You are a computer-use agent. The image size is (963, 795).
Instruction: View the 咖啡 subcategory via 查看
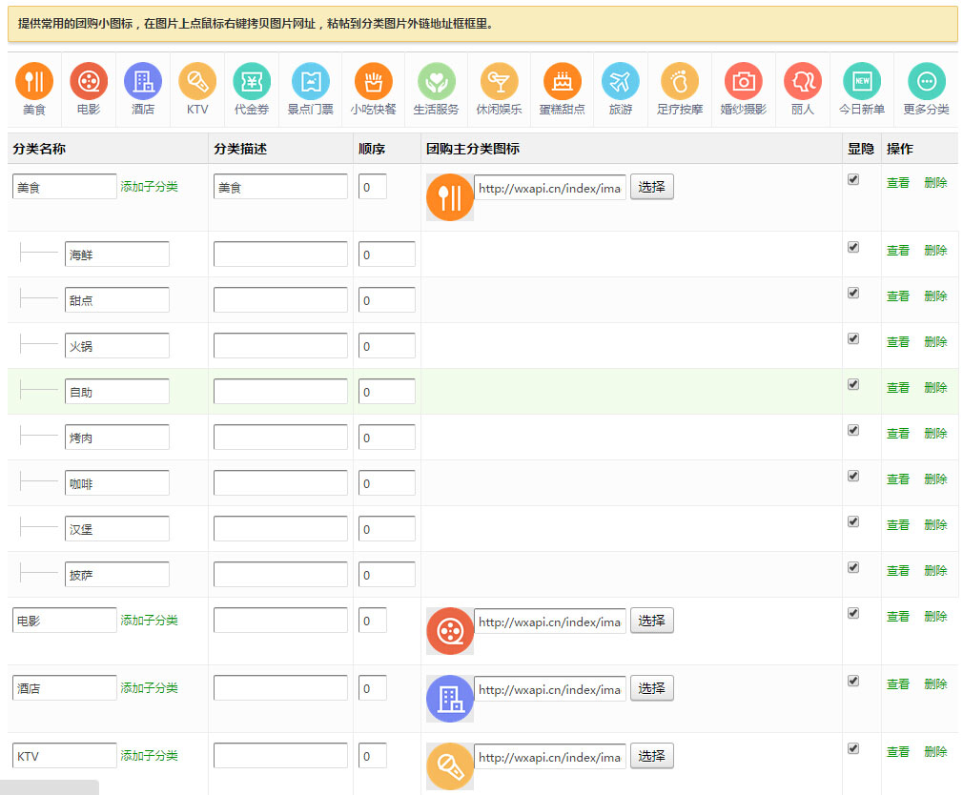pyautogui.click(x=897, y=479)
